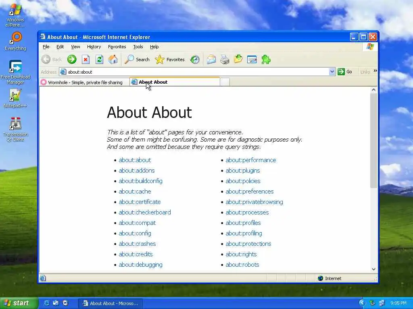The height and width of the screenshot is (309, 413).
Task: Open the about:checkerboard link
Action: click(145, 212)
